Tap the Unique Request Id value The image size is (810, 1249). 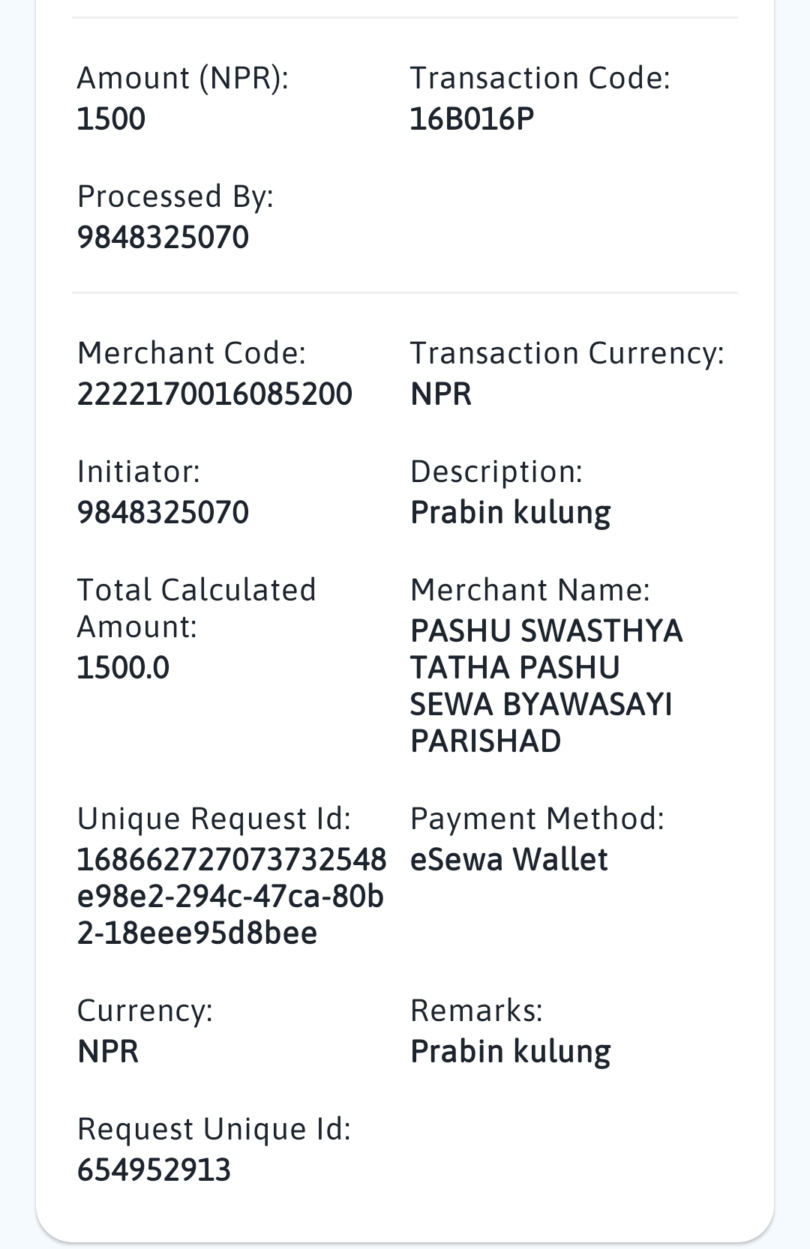tap(232, 897)
